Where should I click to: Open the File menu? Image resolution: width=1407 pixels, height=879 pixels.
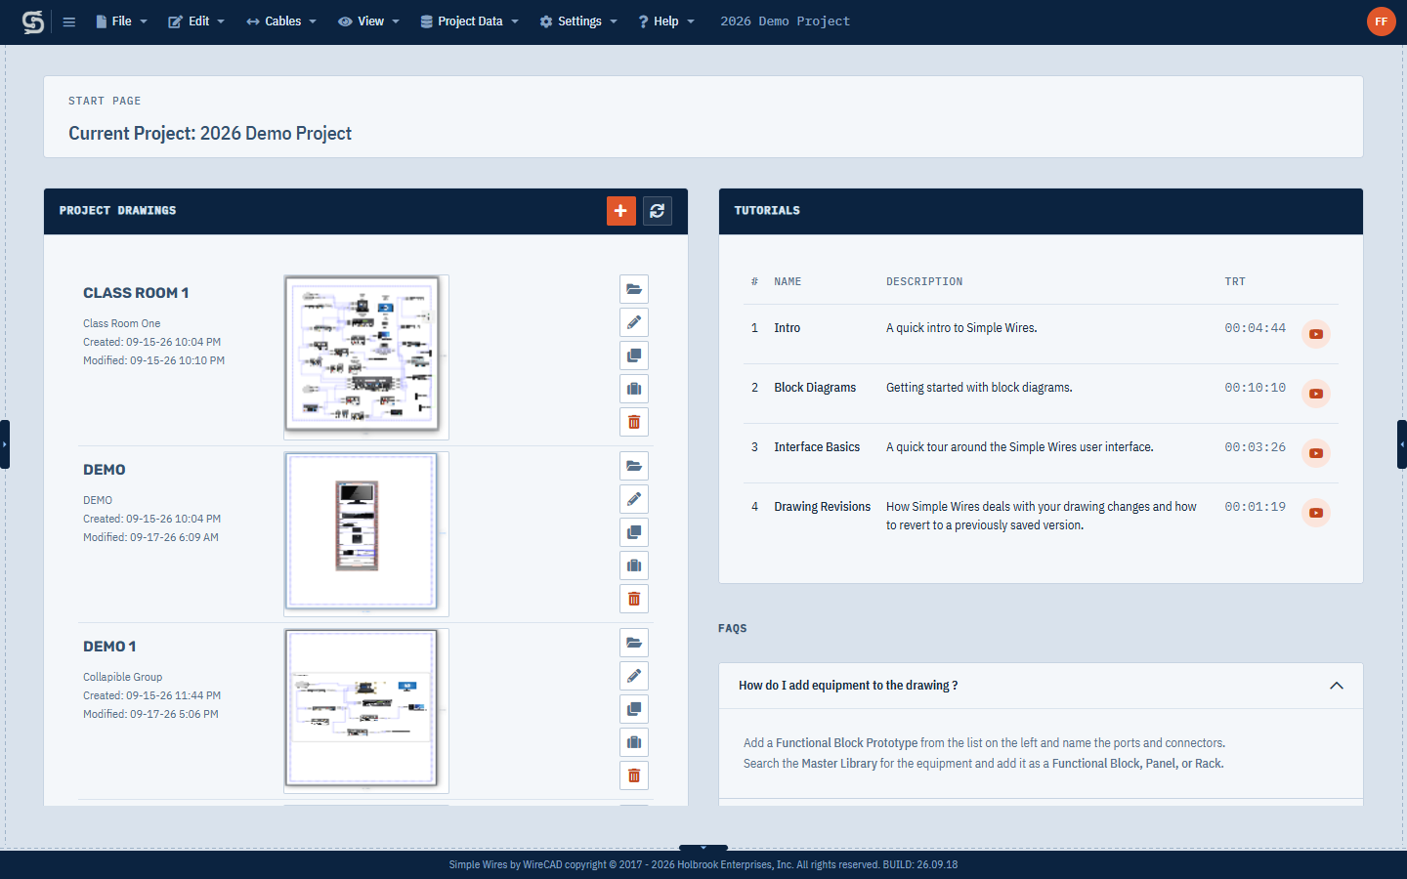coord(121,21)
